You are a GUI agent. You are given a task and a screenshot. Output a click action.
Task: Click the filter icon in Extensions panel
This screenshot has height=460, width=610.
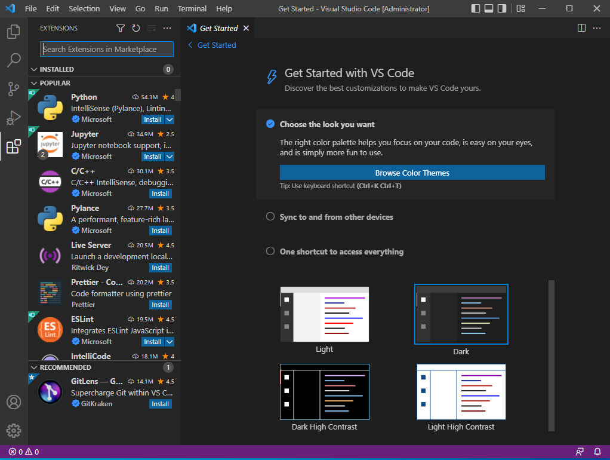tap(120, 27)
